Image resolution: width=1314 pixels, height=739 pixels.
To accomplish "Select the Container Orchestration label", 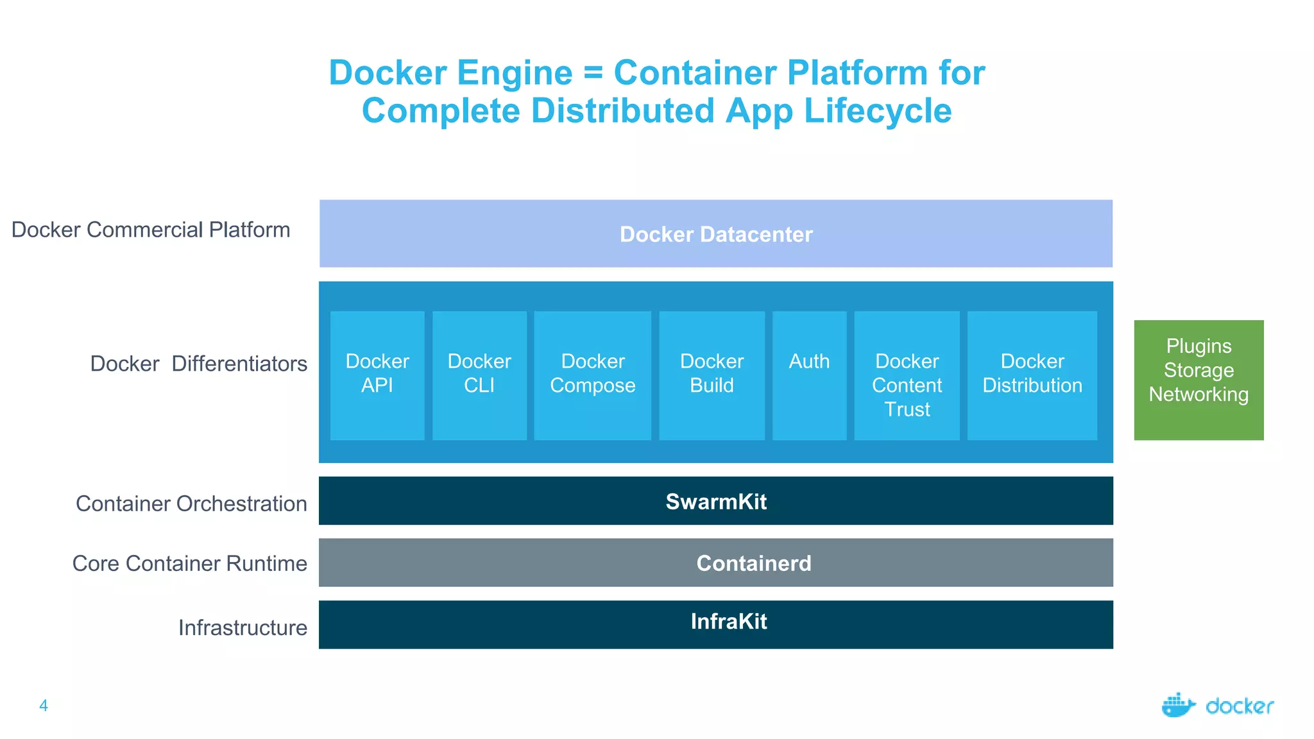I will coord(191,504).
